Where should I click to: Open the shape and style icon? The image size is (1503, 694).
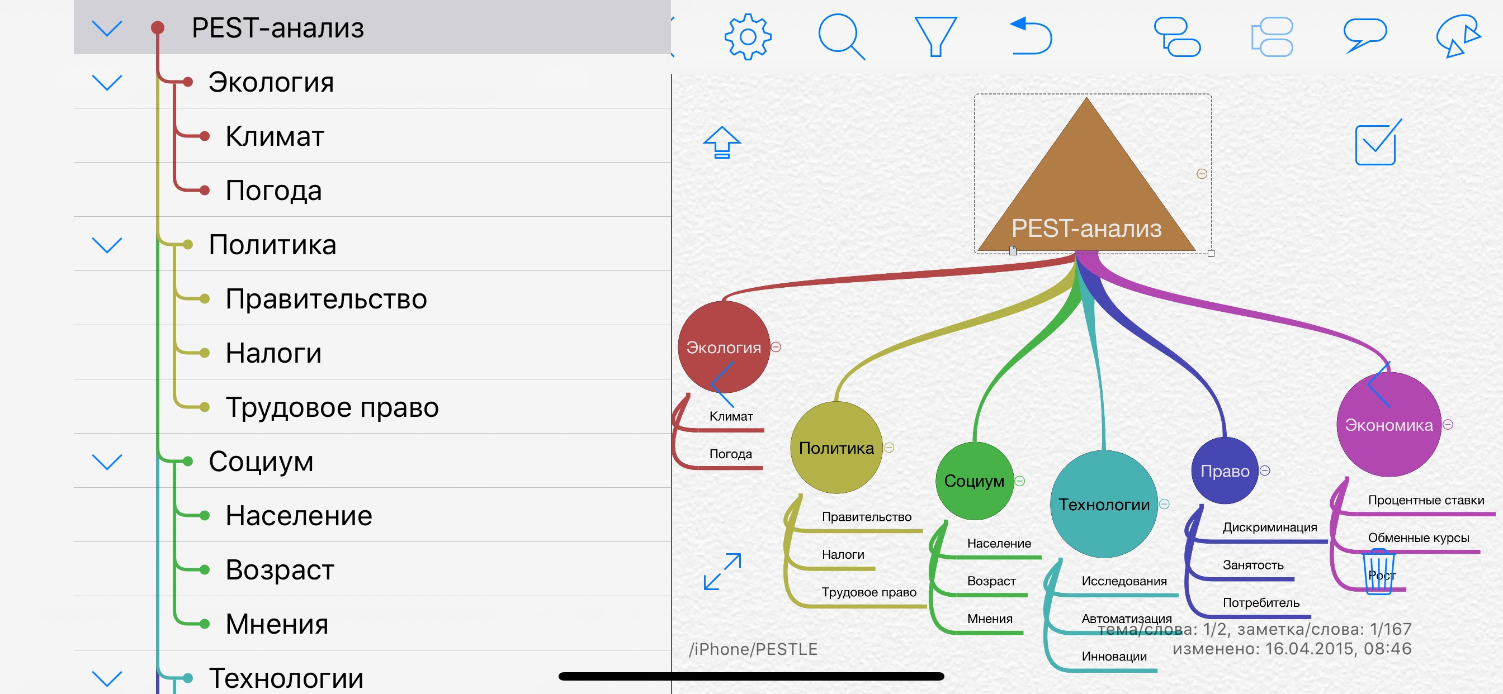1458,37
